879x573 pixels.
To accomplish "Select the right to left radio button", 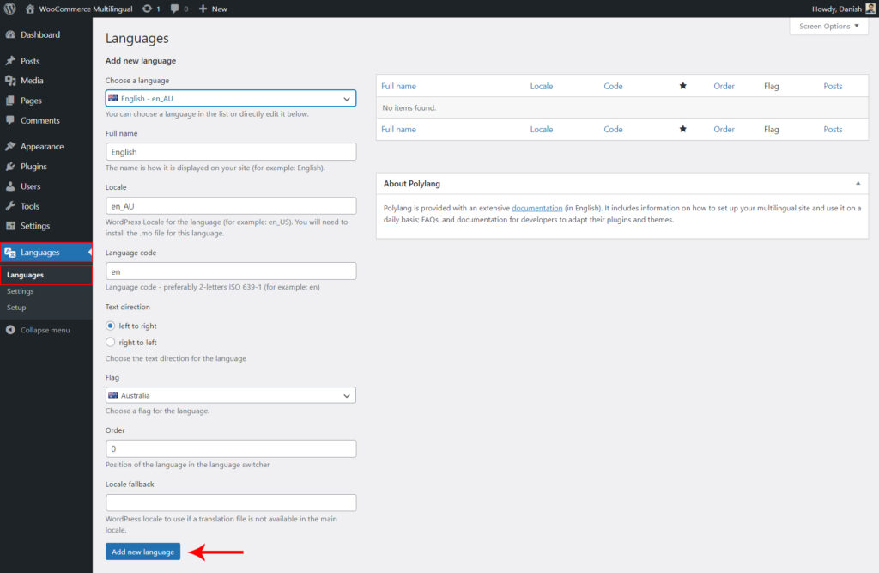I will [x=110, y=342].
